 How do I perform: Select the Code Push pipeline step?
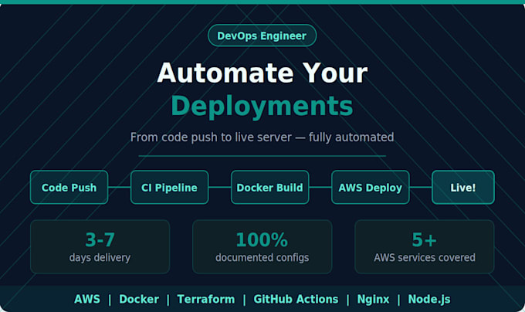tap(69, 188)
